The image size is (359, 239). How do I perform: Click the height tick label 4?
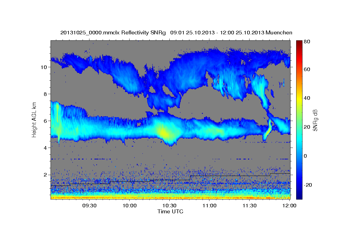pyautogui.click(x=45, y=148)
